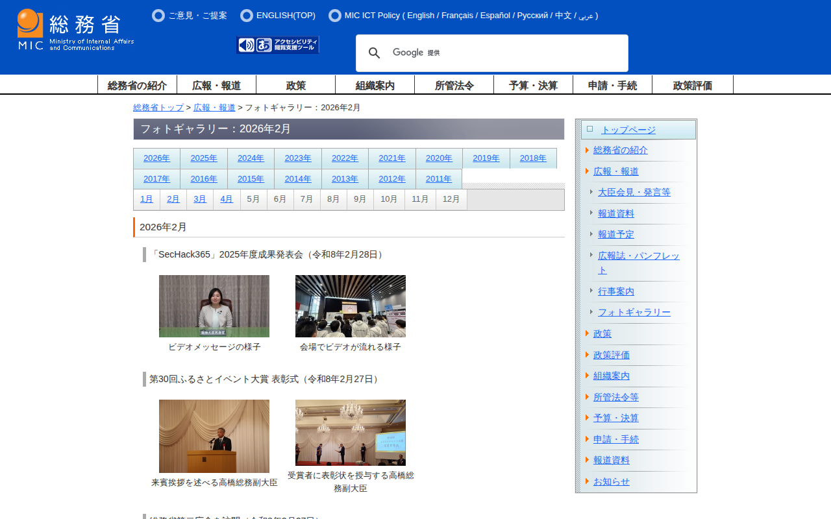The image size is (831, 519).
Task: Select the 2022年 year tab
Action: (x=345, y=158)
